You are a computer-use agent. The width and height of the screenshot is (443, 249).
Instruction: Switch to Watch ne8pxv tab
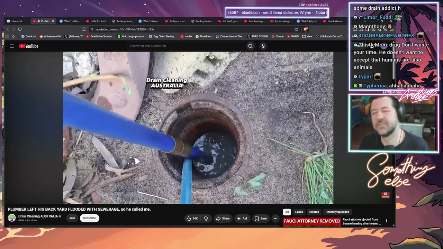coord(69,21)
